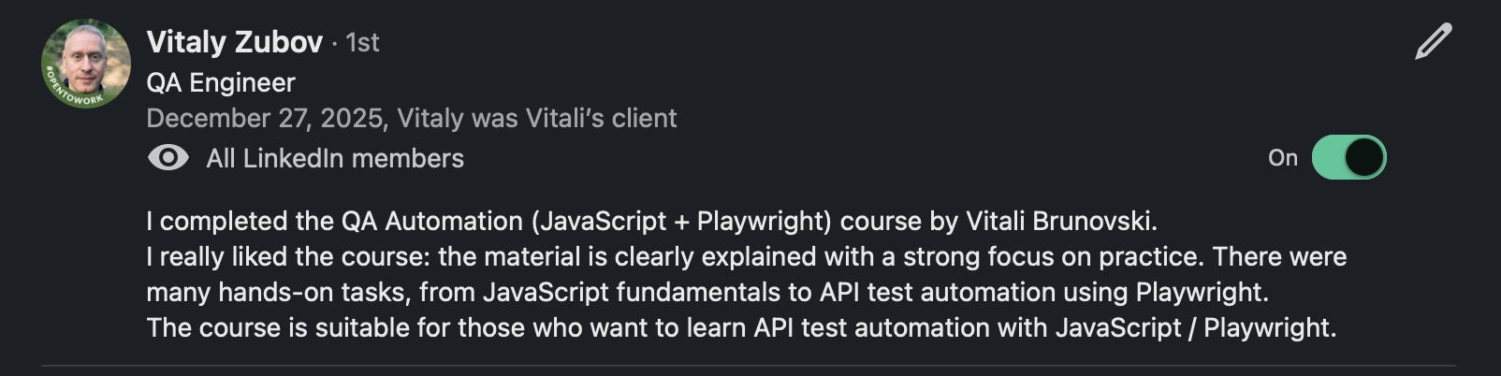Click the "QA Engineer" headline
The height and width of the screenshot is (376, 1501).
click(221, 82)
